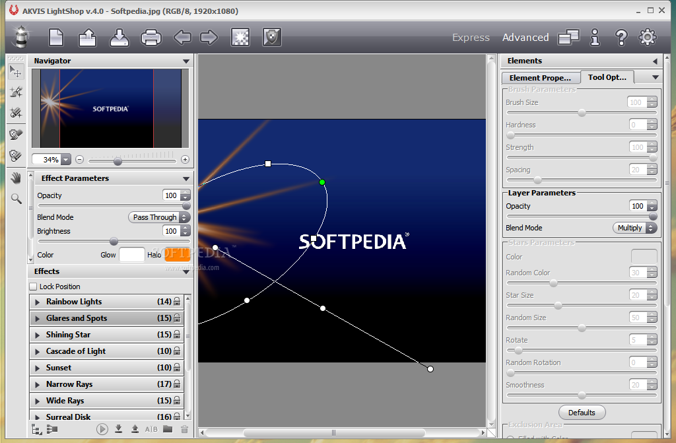Open the Element Properties tab
The width and height of the screenshot is (676, 443).
(x=540, y=78)
